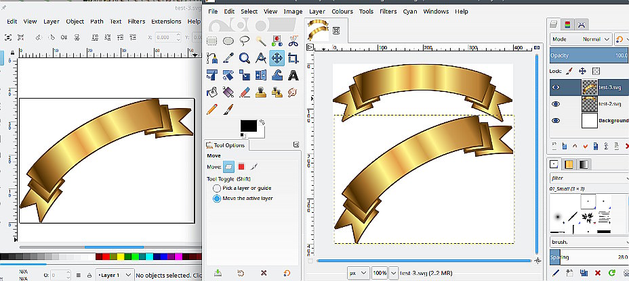Select the Crop tool
This screenshot has width=629, height=281.
pos(293,58)
